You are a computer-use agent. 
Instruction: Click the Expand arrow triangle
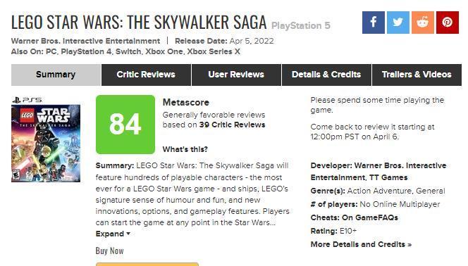click(128, 234)
